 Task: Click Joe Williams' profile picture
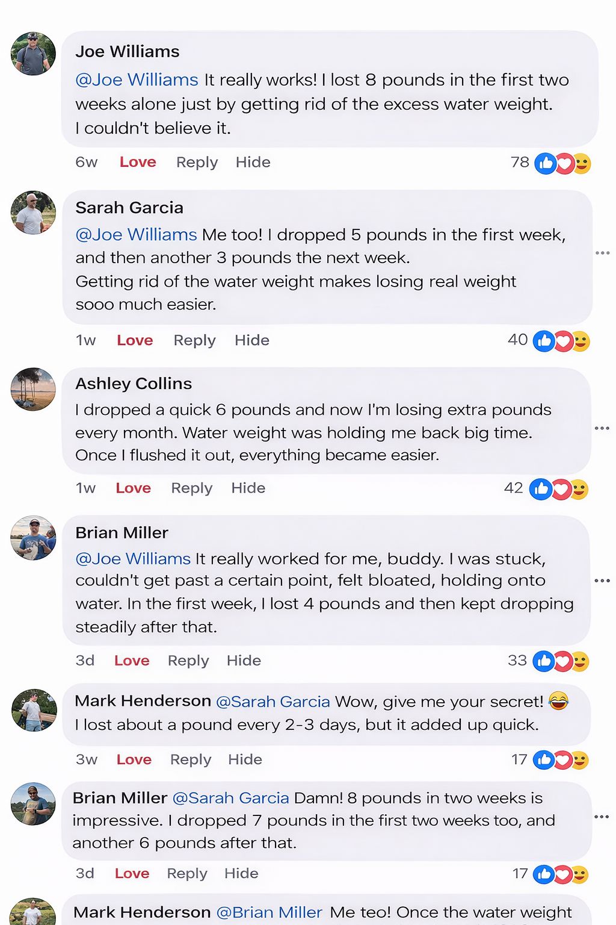point(33,54)
